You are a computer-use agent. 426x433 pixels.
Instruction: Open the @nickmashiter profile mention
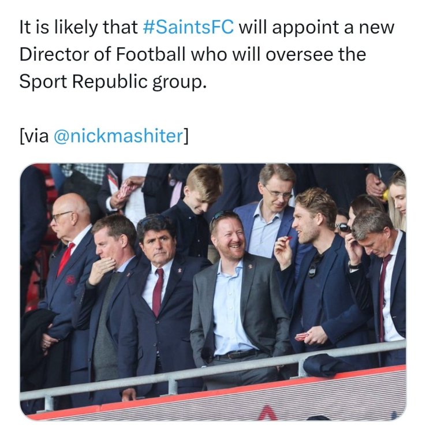pyautogui.click(x=118, y=137)
